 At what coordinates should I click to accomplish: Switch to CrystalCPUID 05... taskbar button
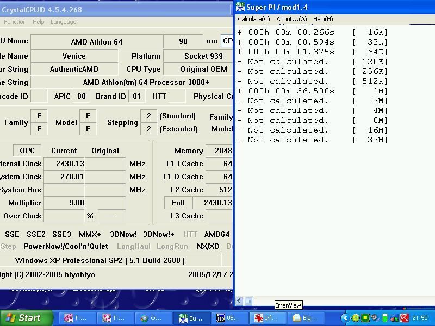point(229,318)
